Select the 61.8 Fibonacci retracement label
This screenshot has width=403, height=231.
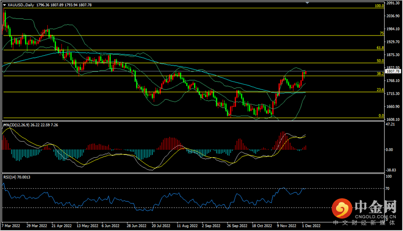pos(380,47)
